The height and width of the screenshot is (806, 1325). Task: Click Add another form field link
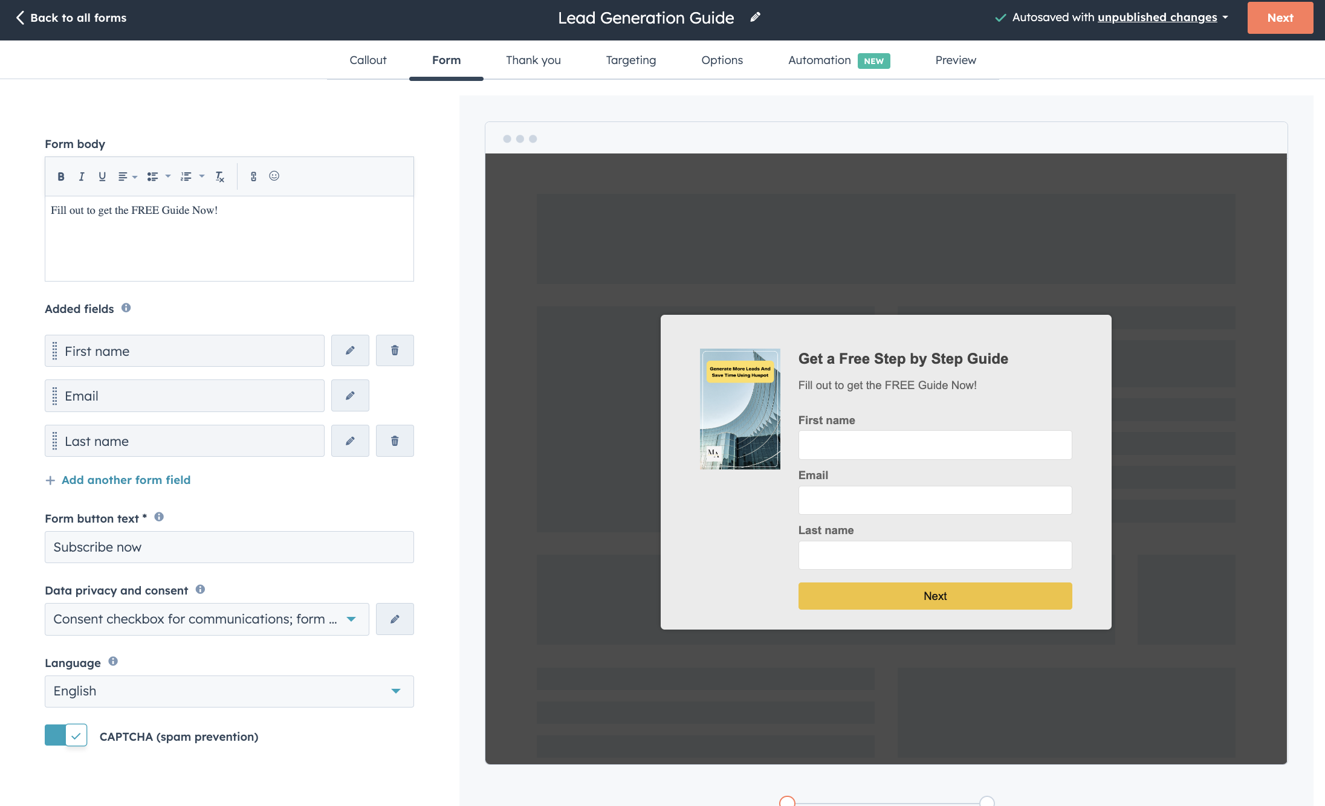[x=126, y=480]
